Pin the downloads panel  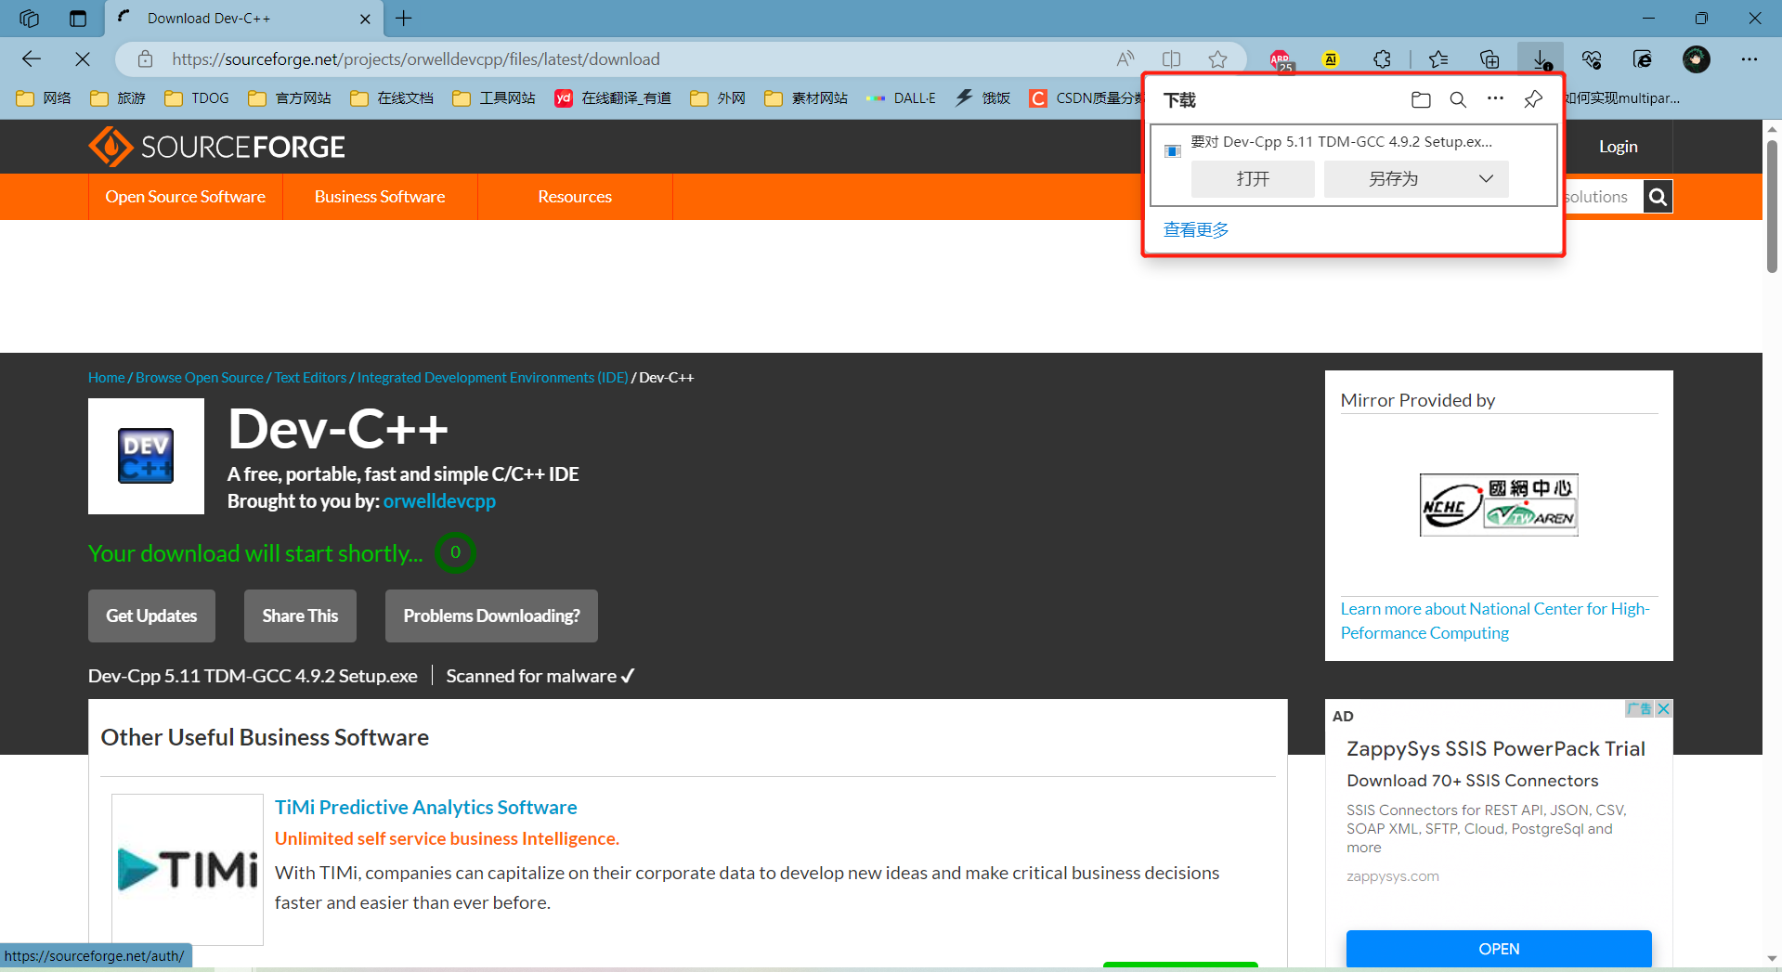(x=1533, y=99)
